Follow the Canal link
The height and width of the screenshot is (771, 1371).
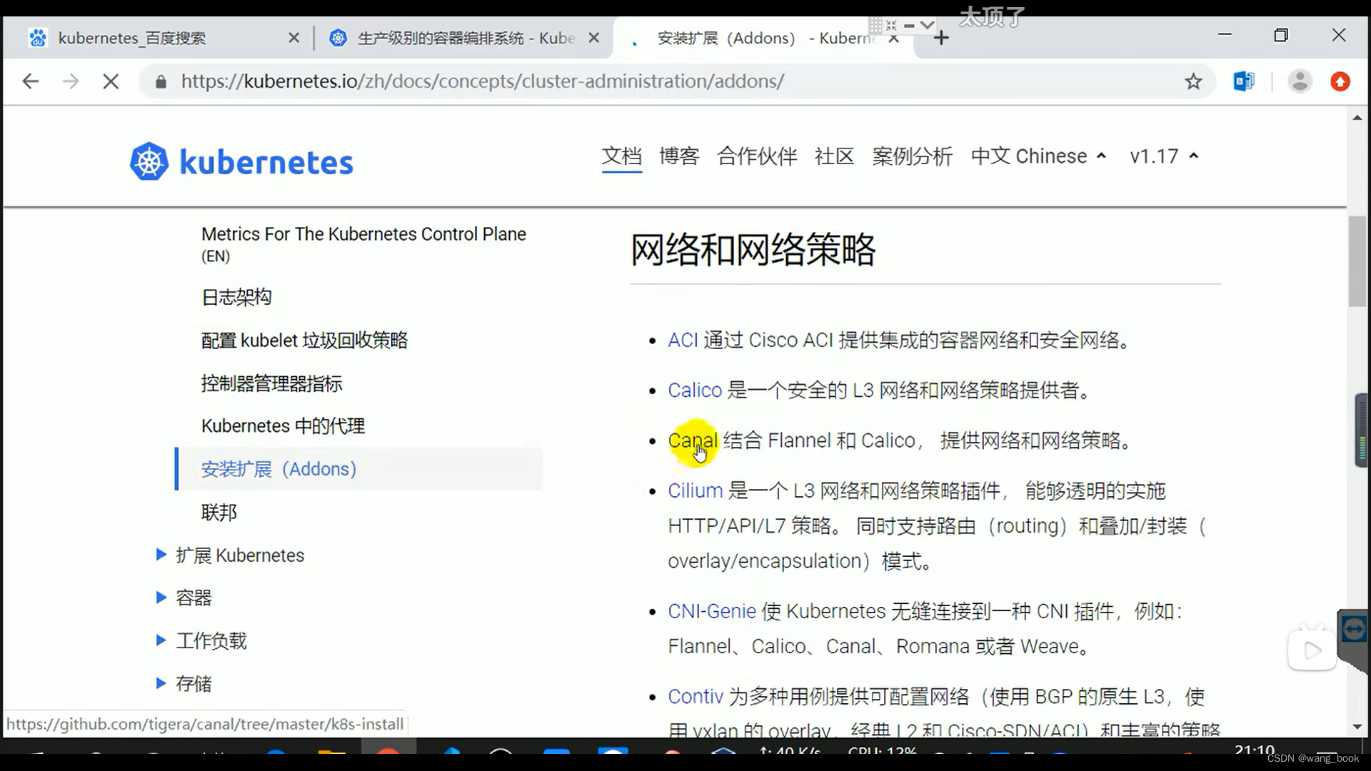click(693, 440)
